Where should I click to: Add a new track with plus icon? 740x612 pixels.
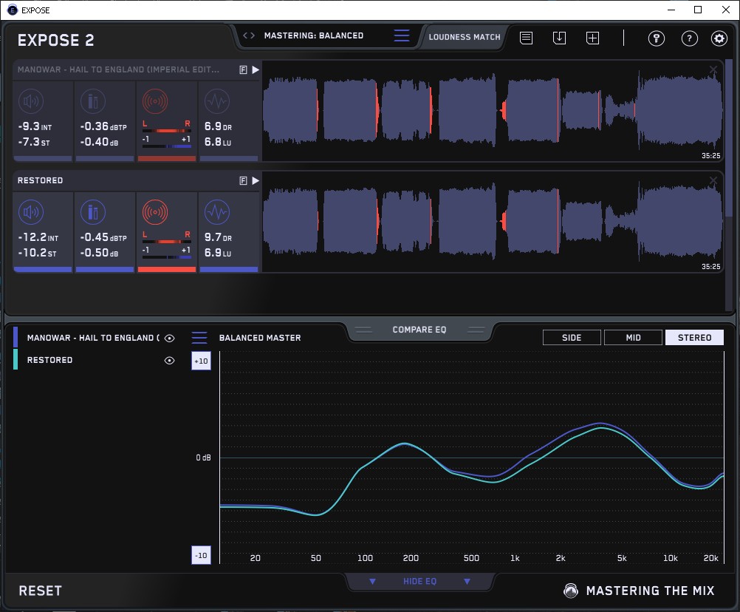(592, 38)
